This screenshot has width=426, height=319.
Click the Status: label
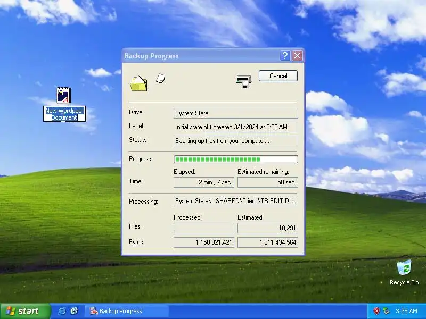click(137, 140)
